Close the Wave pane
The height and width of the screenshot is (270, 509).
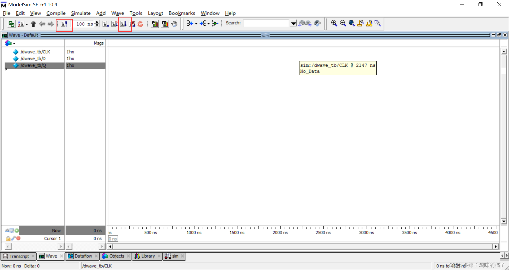click(505, 35)
